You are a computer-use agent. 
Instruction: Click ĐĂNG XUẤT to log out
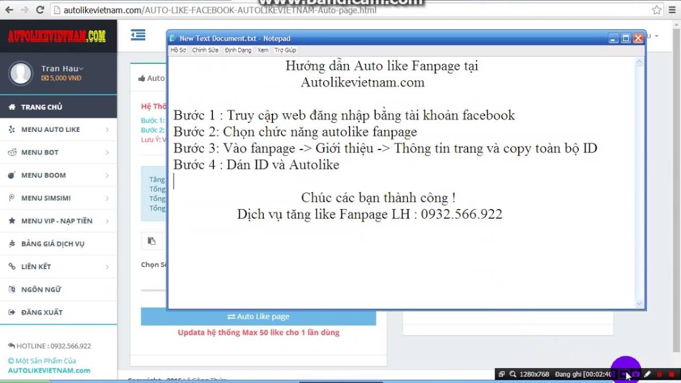(x=59, y=312)
